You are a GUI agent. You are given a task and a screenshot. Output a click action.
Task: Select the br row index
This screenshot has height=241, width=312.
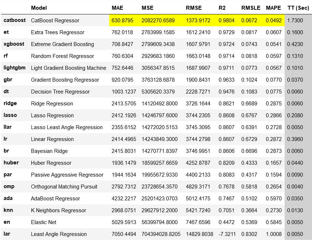click(6, 151)
